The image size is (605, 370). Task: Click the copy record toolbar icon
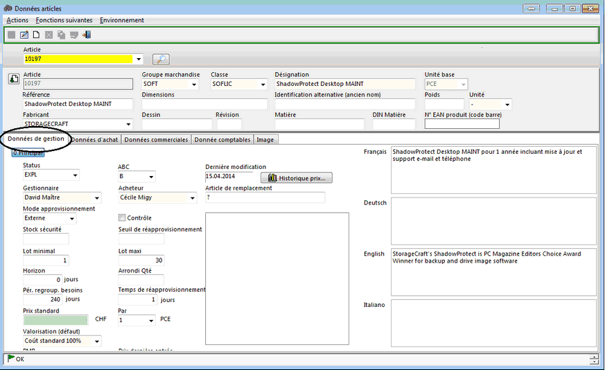tap(61, 35)
